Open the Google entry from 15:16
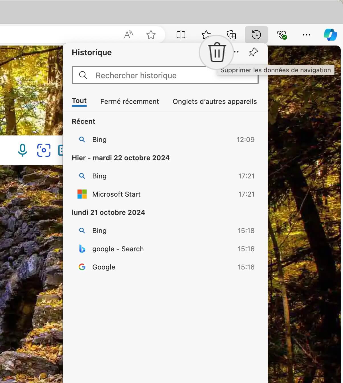This screenshot has width=343, height=383. pos(165,267)
